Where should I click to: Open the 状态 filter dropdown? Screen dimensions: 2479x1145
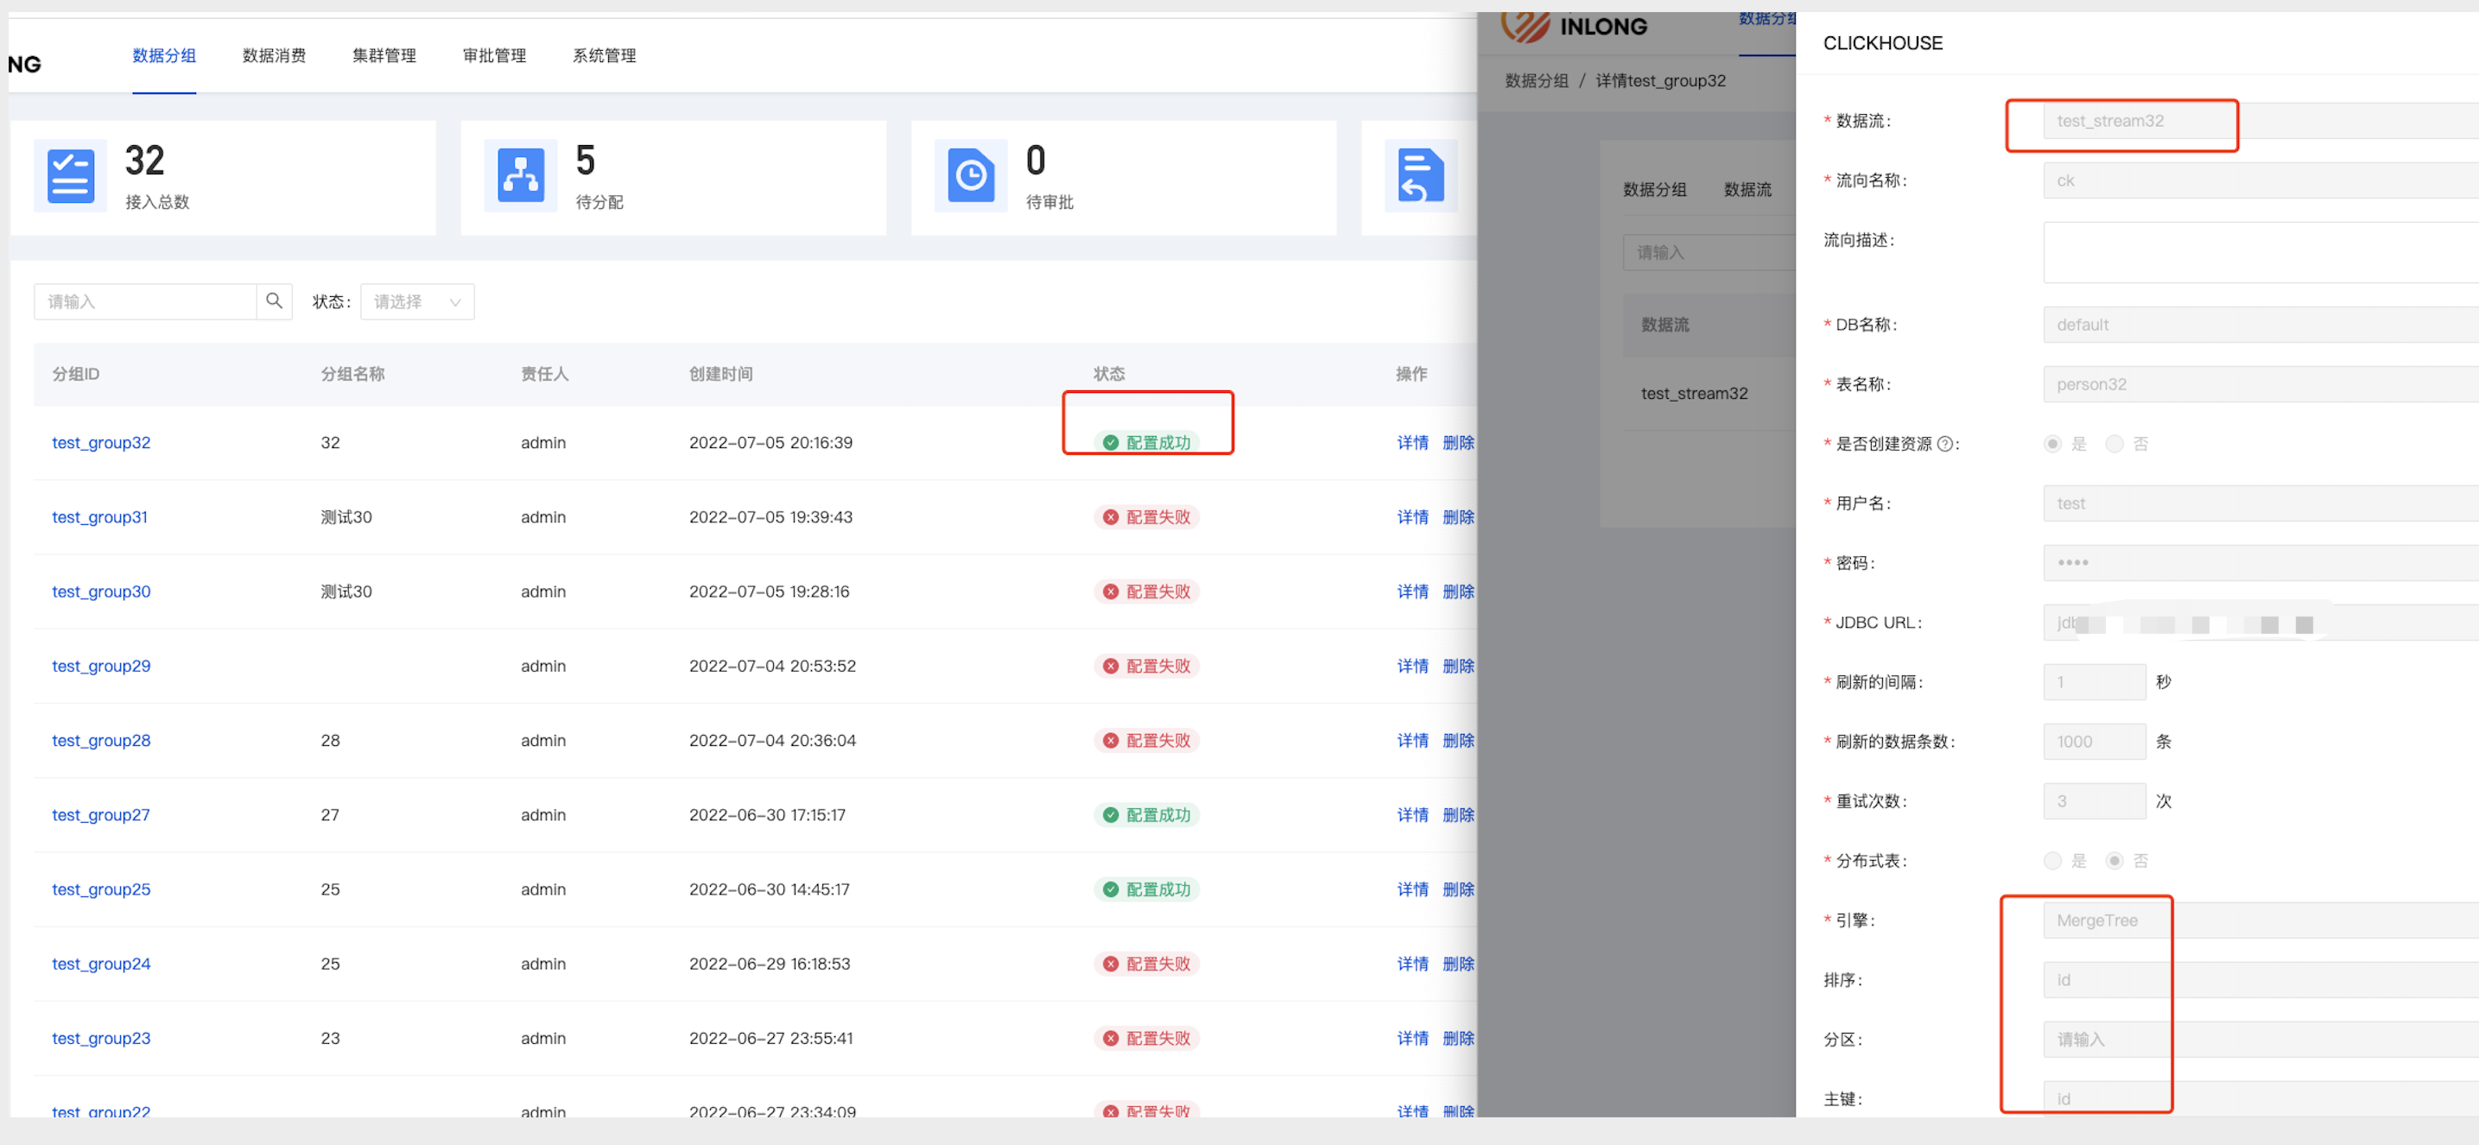pos(416,301)
